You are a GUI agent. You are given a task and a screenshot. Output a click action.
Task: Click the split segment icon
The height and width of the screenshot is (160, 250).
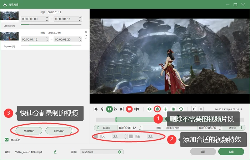[149, 109]
